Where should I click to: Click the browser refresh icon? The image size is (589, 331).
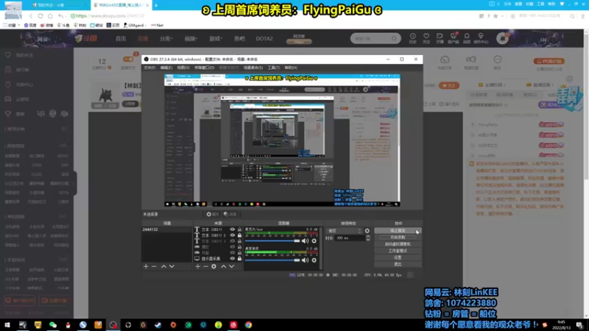point(40,16)
